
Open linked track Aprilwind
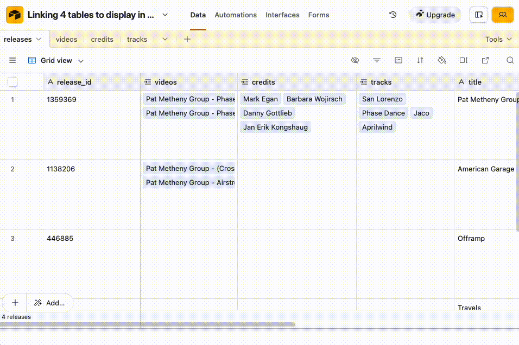(377, 127)
